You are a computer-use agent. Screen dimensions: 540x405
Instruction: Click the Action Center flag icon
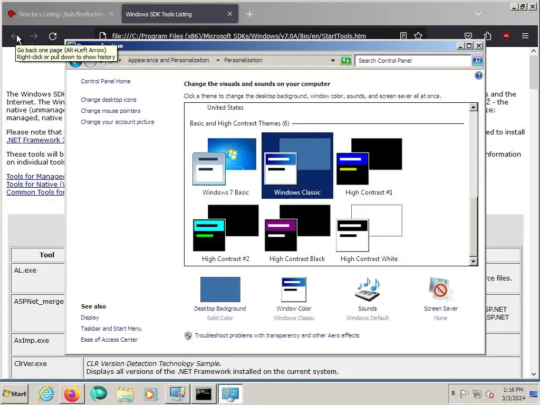[464, 393]
